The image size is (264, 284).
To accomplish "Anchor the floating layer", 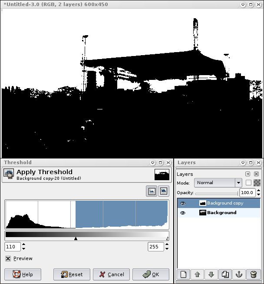I will tap(239, 274).
